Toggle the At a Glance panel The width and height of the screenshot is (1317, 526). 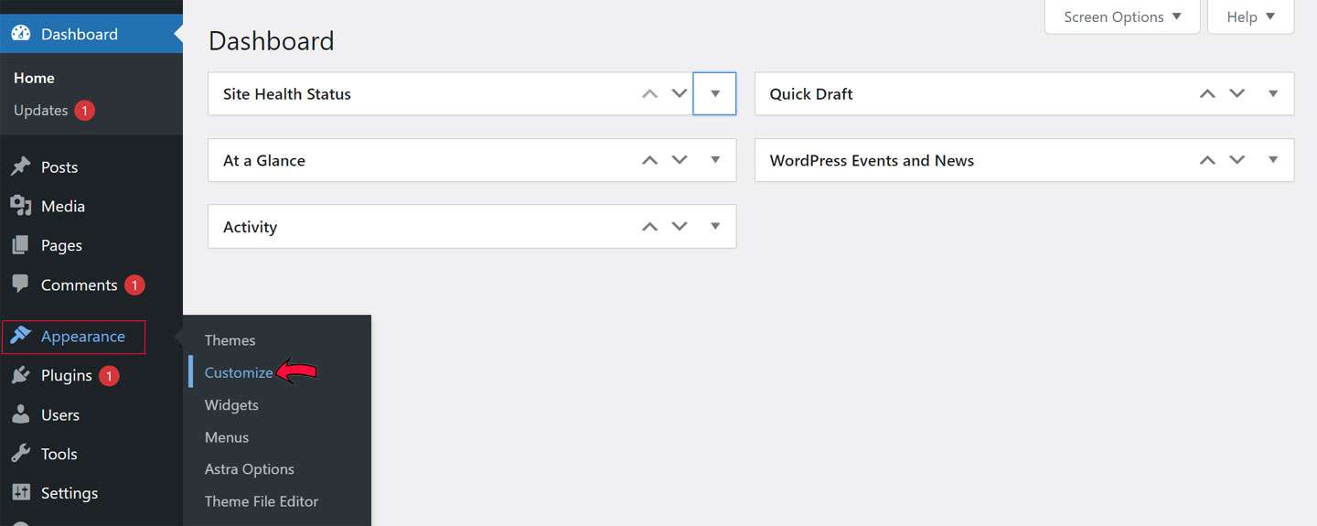click(x=715, y=160)
